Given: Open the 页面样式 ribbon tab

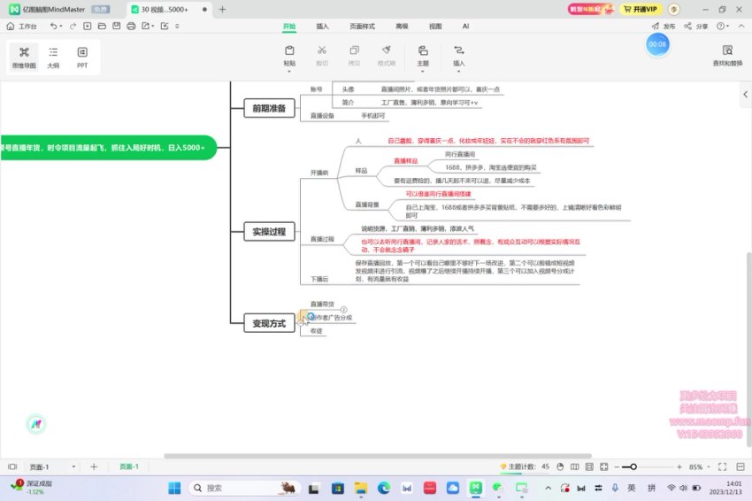Looking at the screenshot, I should coord(363,27).
